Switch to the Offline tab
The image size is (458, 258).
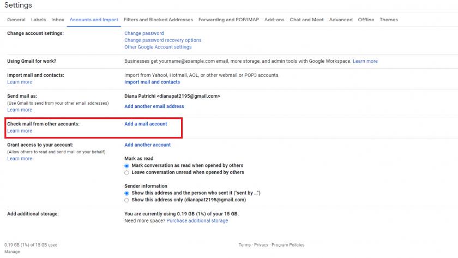click(366, 20)
